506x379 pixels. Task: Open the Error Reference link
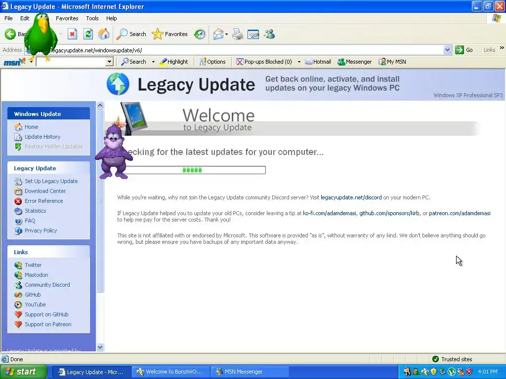44,201
